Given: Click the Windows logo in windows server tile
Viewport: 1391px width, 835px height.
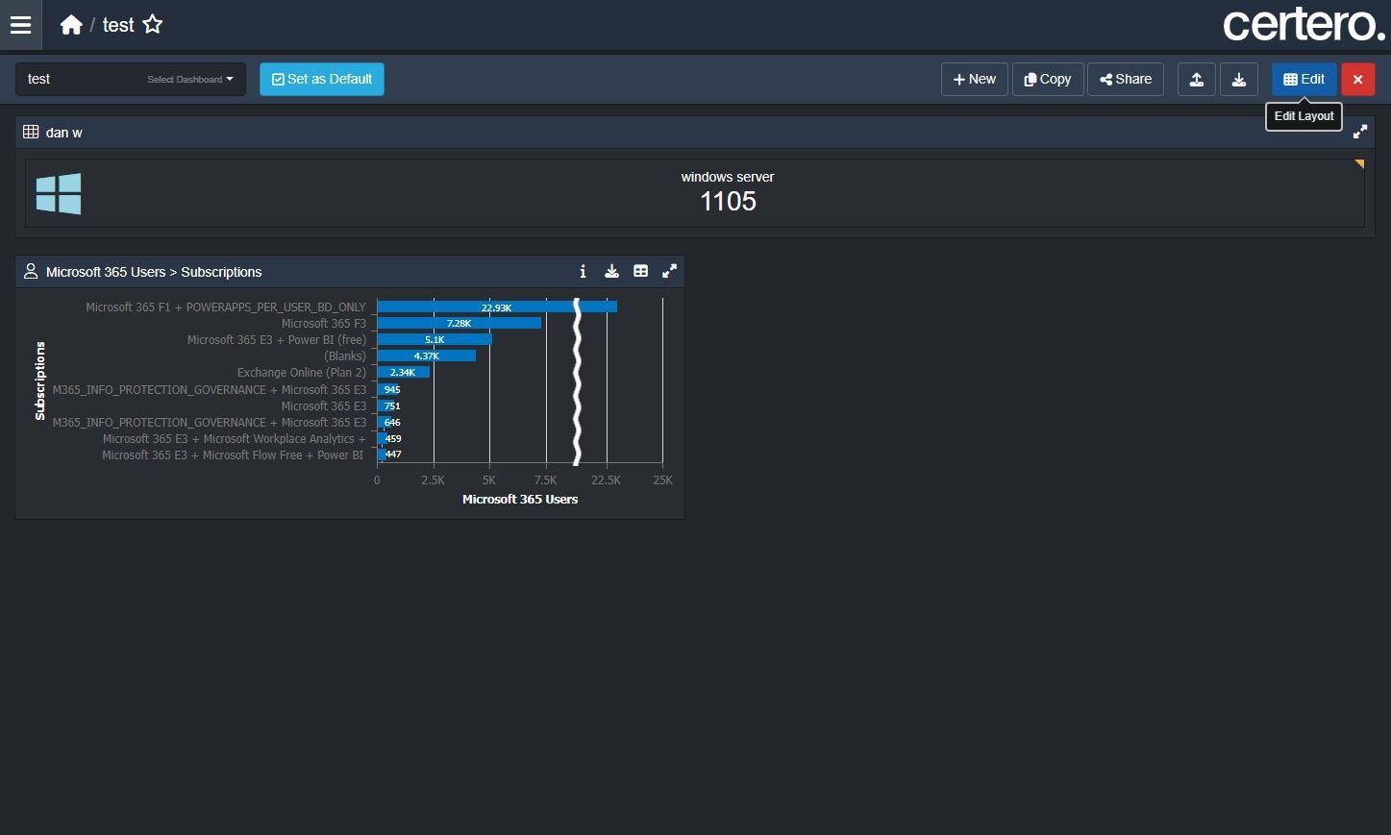Looking at the screenshot, I should click(x=59, y=193).
